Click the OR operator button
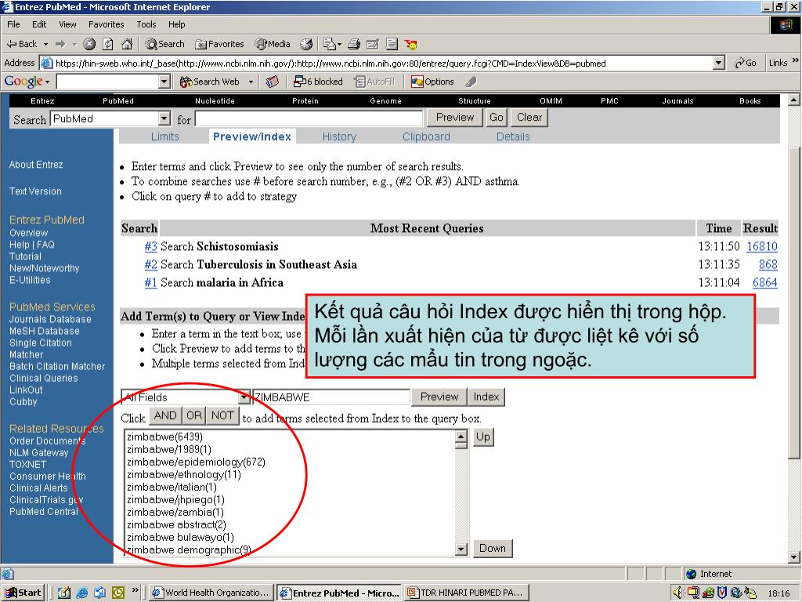This screenshot has height=602, width=802. coord(194,415)
